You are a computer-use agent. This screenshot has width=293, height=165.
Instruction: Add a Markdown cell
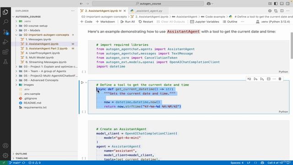point(105,22)
